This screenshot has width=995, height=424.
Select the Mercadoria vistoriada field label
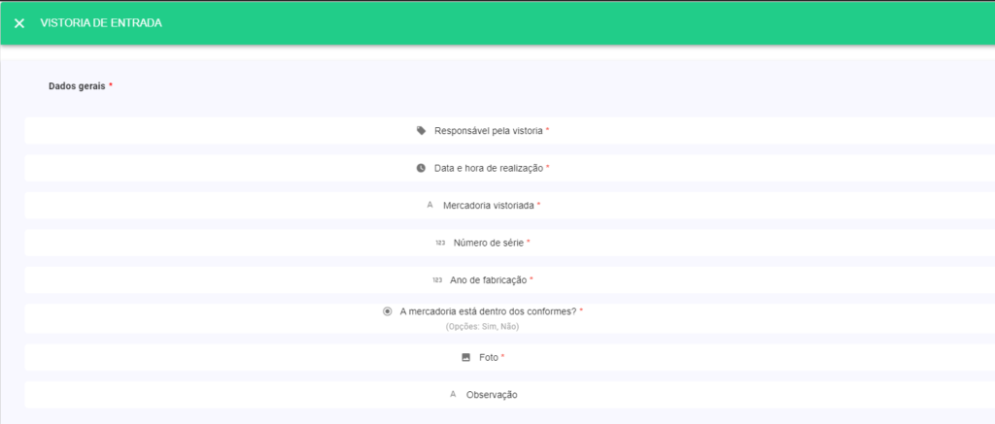(x=488, y=205)
